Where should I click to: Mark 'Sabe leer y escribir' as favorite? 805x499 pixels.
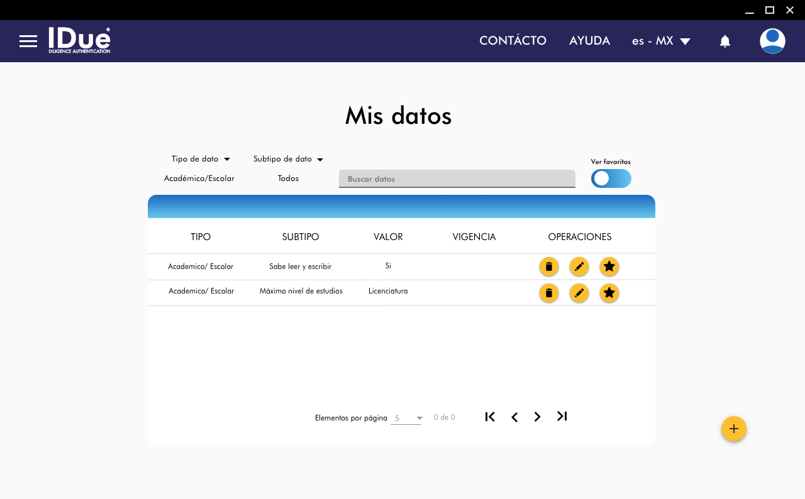click(x=609, y=266)
